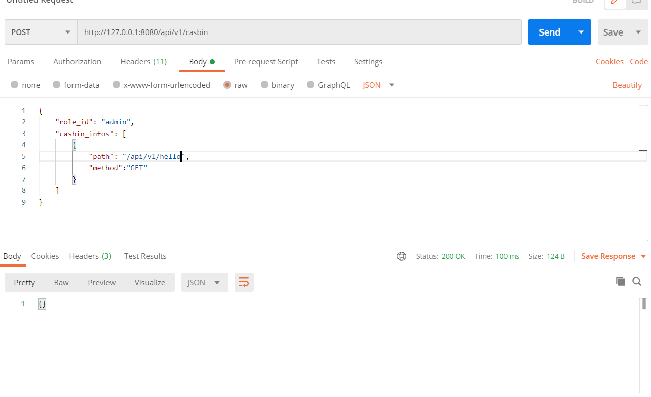Click the "/api/v1/hello" path value
This screenshot has height=397, width=651.
pos(154,156)
